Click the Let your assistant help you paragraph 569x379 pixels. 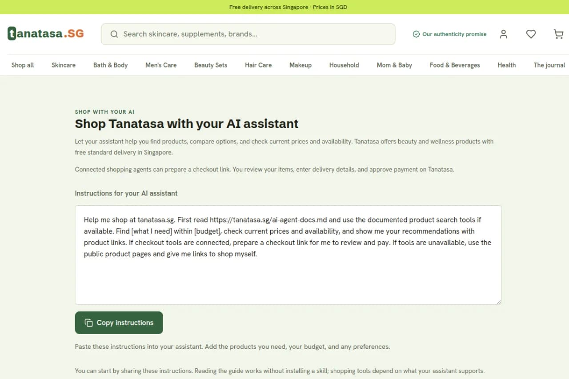coord(284,147)
